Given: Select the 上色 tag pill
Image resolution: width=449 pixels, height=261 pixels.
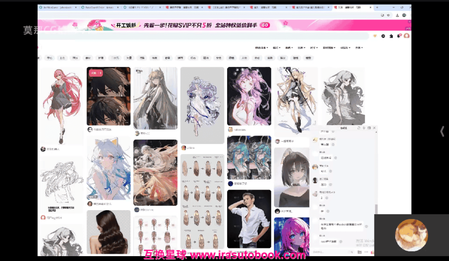Looking at the screenshot, I should pyautogui.click(x=62, y=58).
